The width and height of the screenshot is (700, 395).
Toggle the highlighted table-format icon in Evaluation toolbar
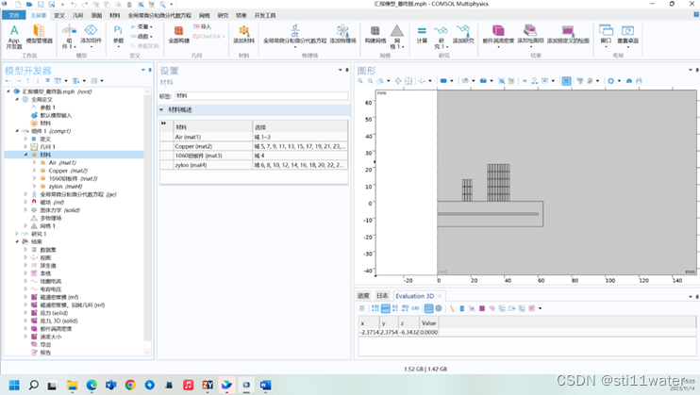(428, 308)
